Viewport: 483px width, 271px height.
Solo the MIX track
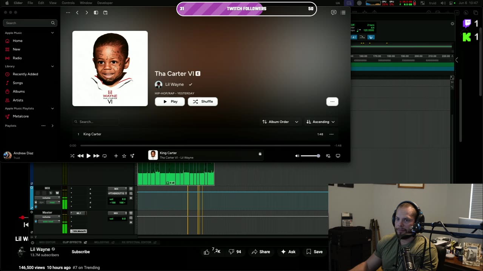click(51, 193)
